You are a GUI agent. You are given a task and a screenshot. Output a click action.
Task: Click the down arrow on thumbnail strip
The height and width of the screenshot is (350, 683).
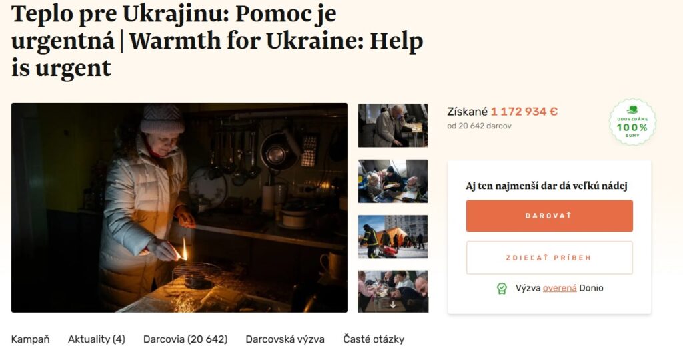pyautogui.click(x=392, y=305)
